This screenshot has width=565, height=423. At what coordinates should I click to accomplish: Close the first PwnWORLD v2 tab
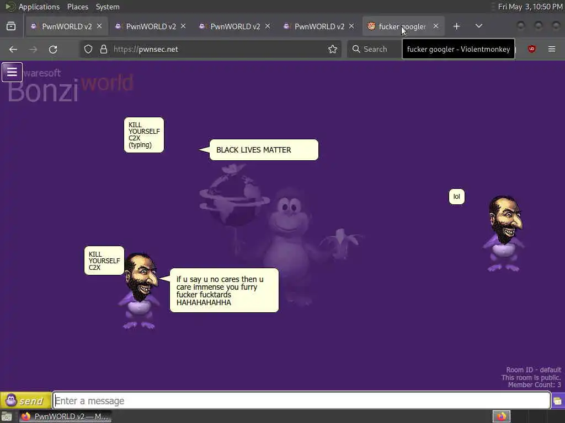[x=99, y=26]
